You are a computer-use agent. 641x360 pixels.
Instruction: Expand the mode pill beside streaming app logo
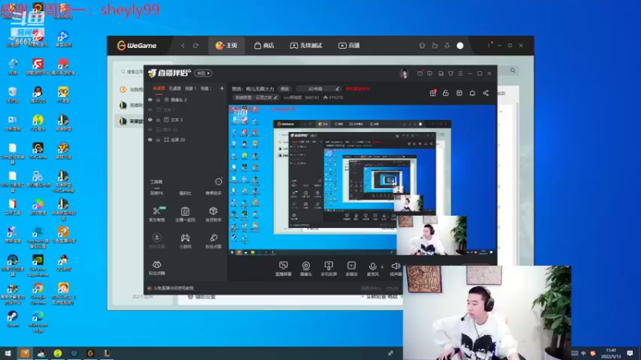(x=204, y=73)
